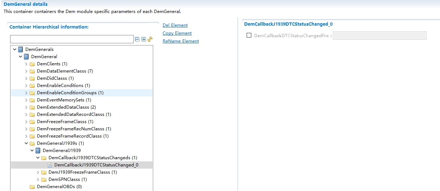Click the DemCallbackJ1939DTCStatusChanged_0 file icon
Image resolution: width=440 pixels, height=191 pixels.
pos(50,165)
